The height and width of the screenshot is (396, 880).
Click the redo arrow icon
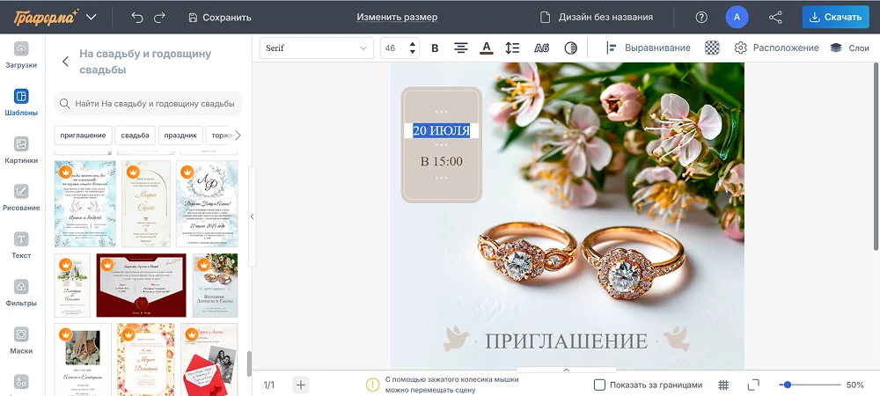click(159, 17)
